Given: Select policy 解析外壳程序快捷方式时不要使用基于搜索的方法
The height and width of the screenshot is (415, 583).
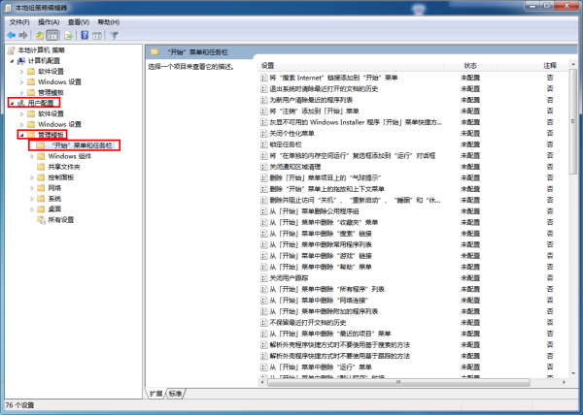Looking at the screenshot, I should 339,345.
